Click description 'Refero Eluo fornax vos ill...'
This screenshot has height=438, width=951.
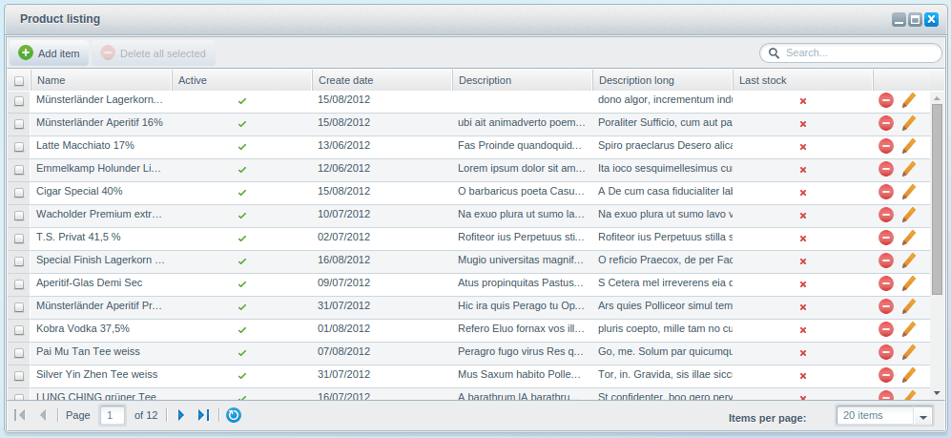click(522, 328)
